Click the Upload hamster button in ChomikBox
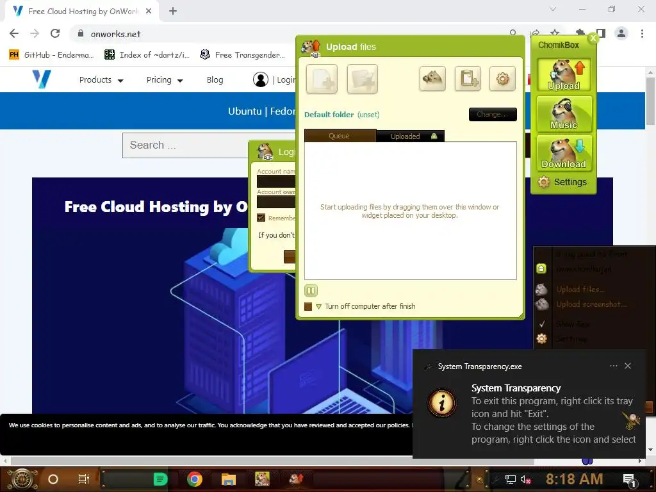The width and height of the screenshot is (656, 492). pyautogui.click(x=564, y=74)
